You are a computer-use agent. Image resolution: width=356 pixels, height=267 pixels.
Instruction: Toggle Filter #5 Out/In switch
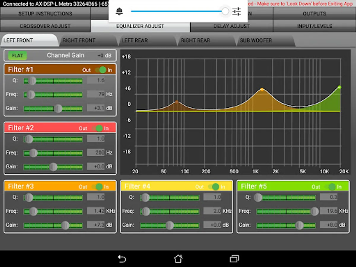coord(330,187)
